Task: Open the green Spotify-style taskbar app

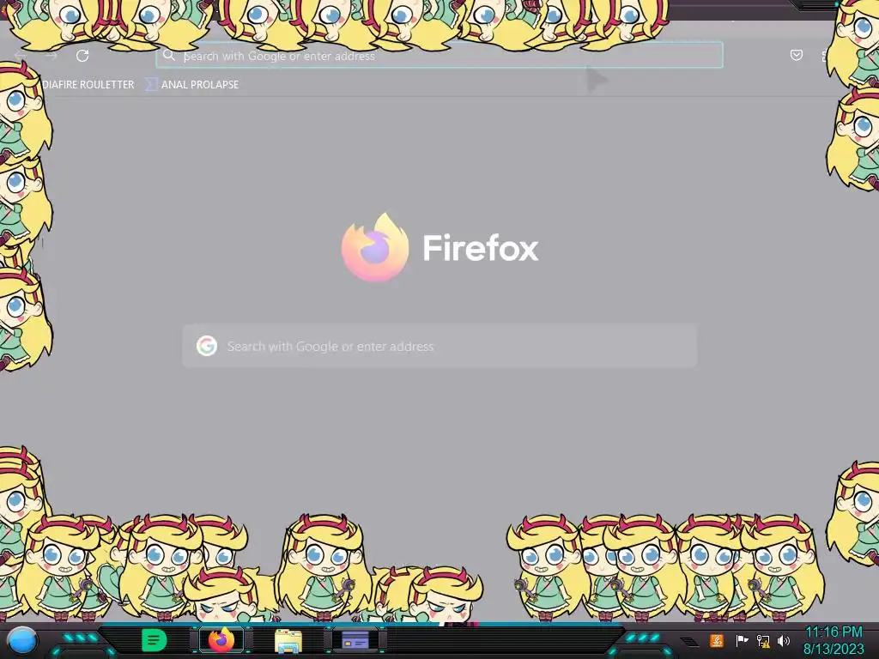Action: point(155,640)
